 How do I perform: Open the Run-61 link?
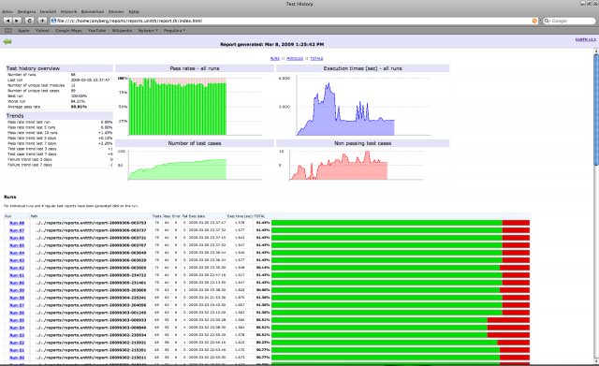[17, 275]
